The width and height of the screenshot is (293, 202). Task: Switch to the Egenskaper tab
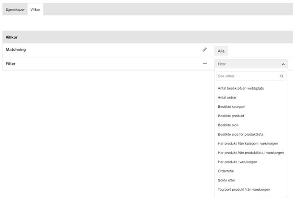[x=15, y=9]
